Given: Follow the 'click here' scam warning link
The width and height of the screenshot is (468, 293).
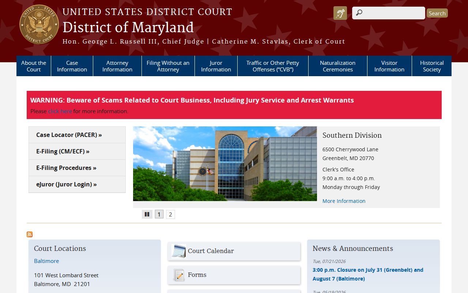Looking at the screenshot, I should coord(60,111).
